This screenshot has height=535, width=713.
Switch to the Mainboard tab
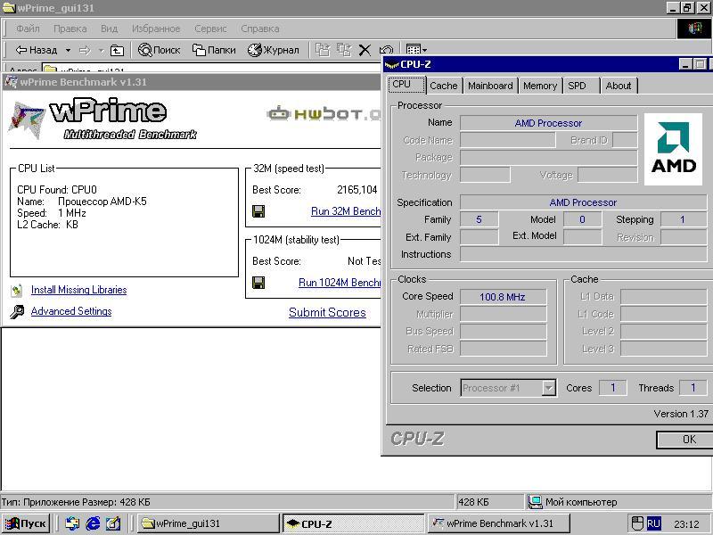click(x=490, y=86)
